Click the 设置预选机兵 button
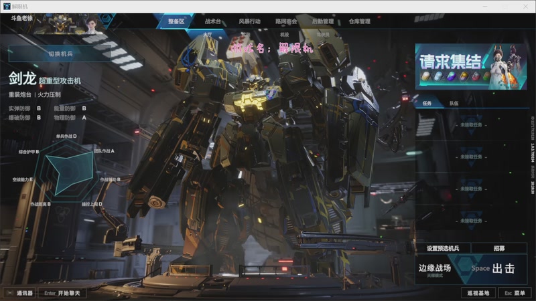Image resolution: width=536 pixels, height=301 pixels. coord(443,248)
